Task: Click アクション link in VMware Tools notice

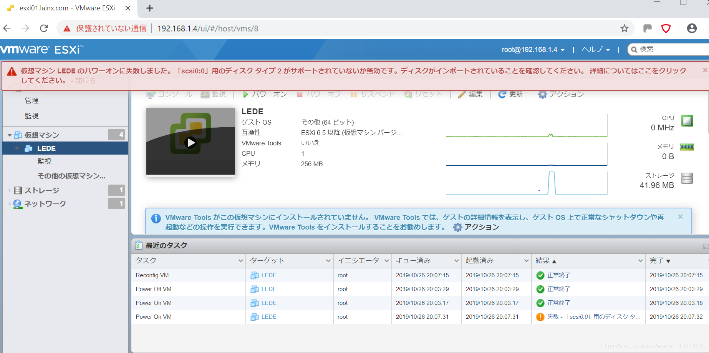Action: point(482,227)
